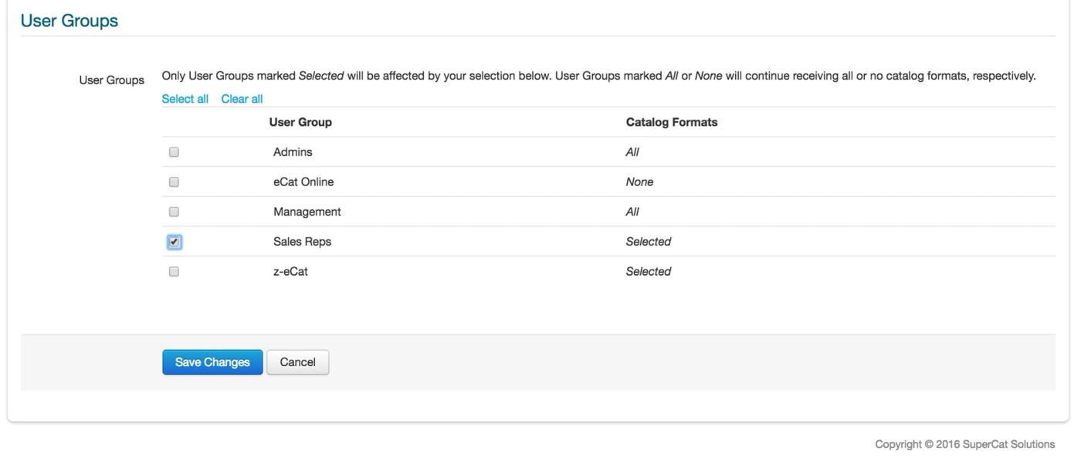Click the User Group column header

coord(300,122)
